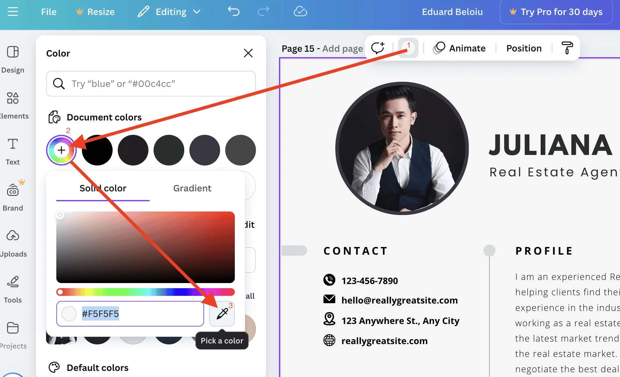620x377 pixels.
Task: Click the eyedropper Pick a color tool
Action: click(x=222, y=314)
